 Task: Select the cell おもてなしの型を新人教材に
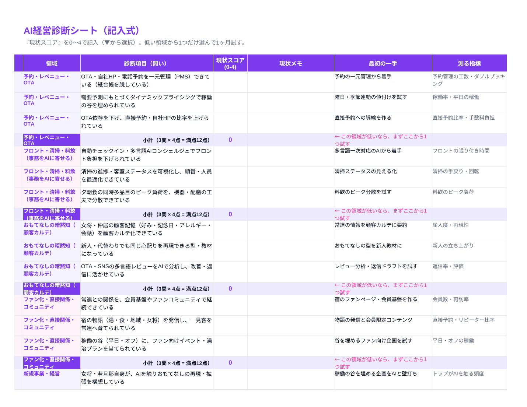pos(383,251)
